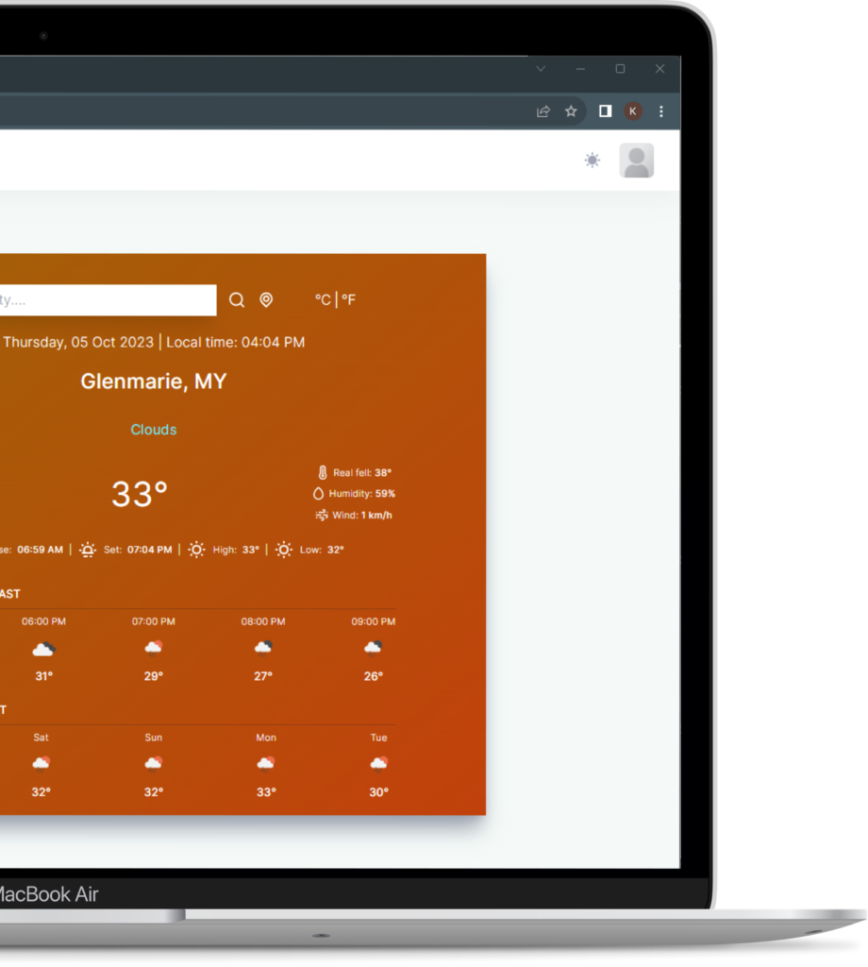868x967 pixels.
Task: Close the browser window
Action: coord(659,68)
